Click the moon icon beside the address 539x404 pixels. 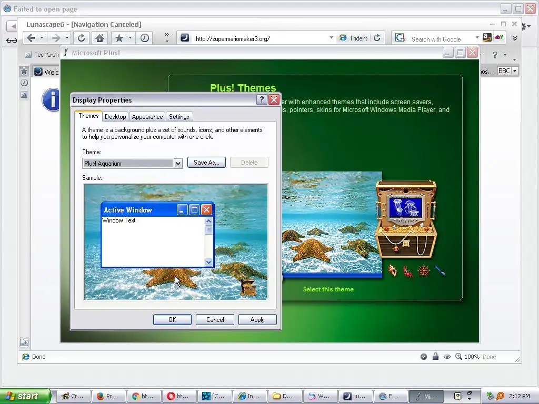(185, 38)
